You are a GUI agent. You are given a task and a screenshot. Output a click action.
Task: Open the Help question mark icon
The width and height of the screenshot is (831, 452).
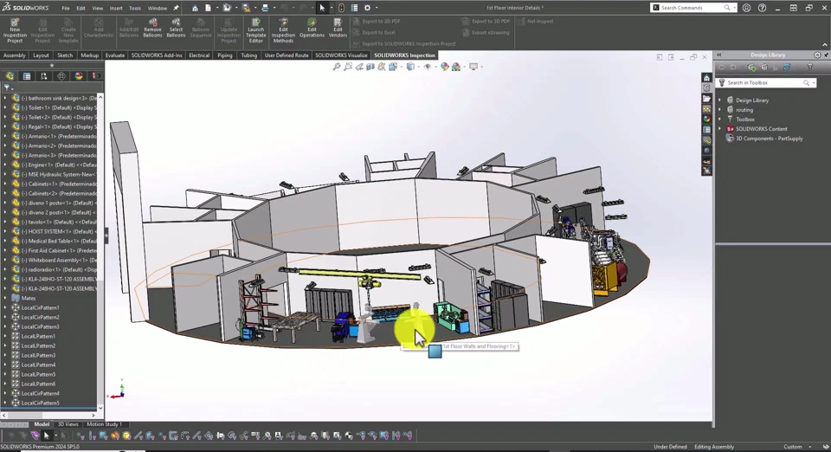(762, 8)
